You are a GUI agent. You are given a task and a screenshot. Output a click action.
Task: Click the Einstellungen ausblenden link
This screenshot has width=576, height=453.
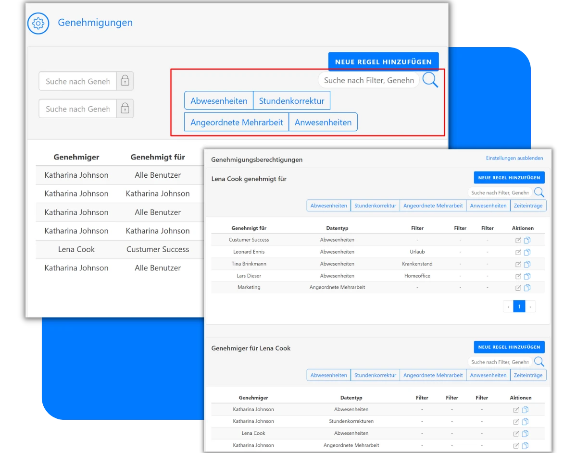pyautogui.click(x=514, y=158)
